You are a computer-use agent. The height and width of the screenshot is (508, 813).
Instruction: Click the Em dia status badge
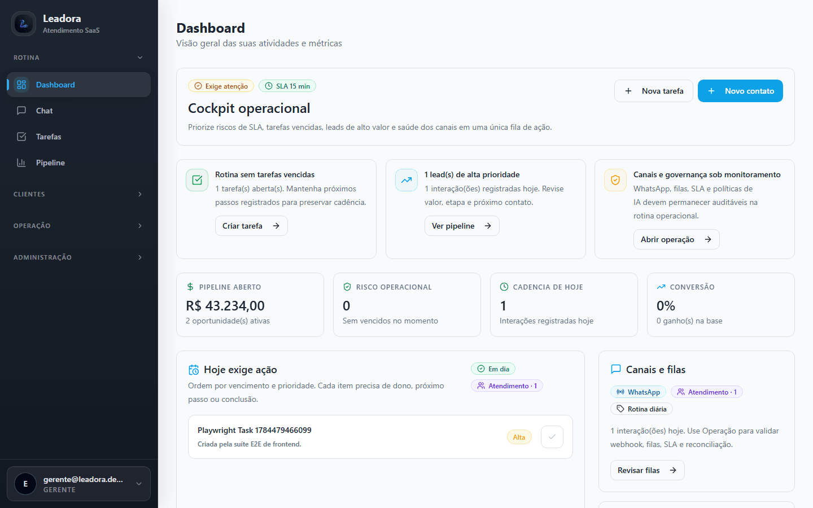[493, 369]
